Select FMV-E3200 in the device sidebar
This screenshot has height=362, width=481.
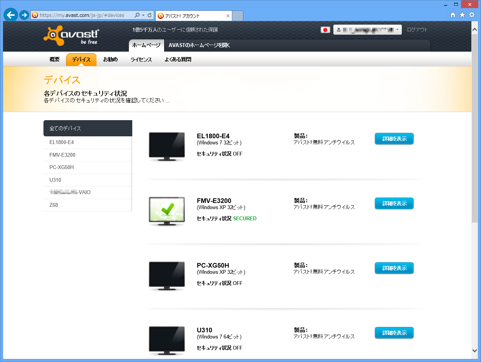click(x=88, y=155)
